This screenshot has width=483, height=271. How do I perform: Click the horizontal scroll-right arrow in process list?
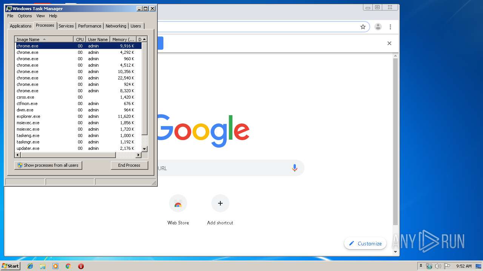click(138, 155)
